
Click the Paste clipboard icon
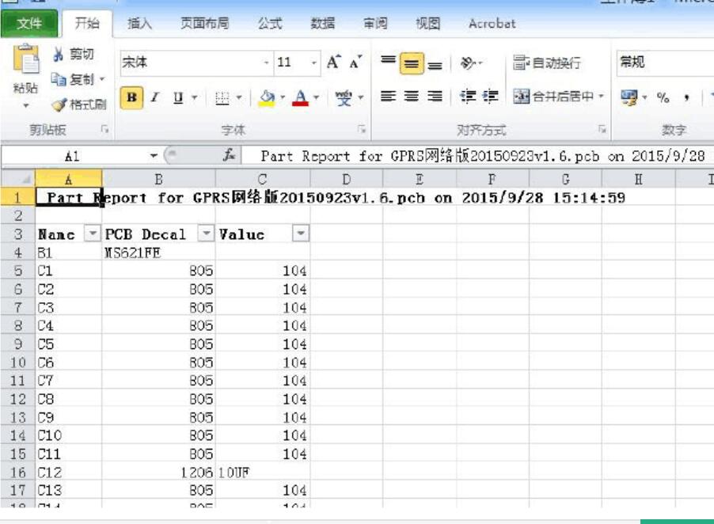point(26,59)
